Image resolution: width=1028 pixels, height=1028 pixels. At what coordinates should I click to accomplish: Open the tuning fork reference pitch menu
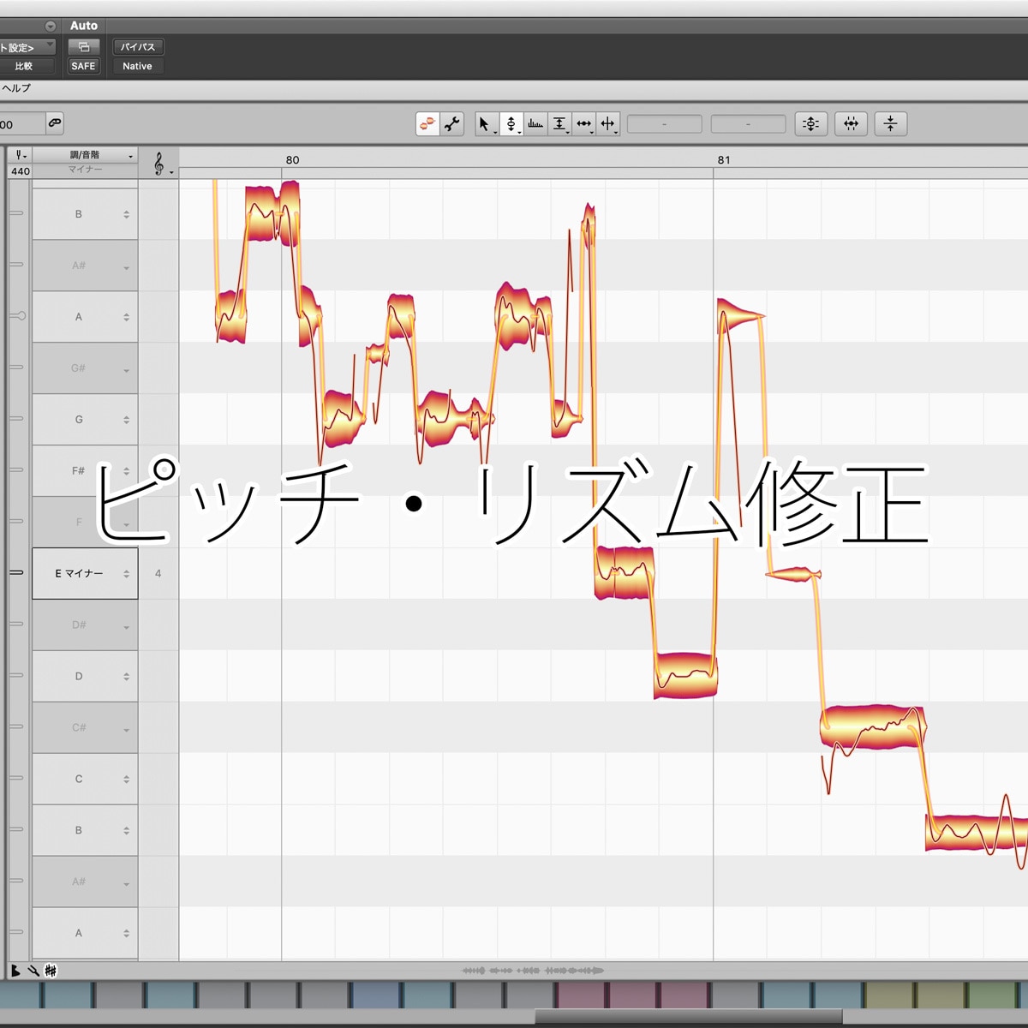click(x=21, y=155)
